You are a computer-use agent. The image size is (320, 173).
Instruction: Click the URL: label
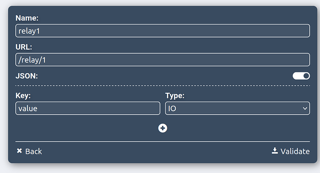tap(24, 47)
